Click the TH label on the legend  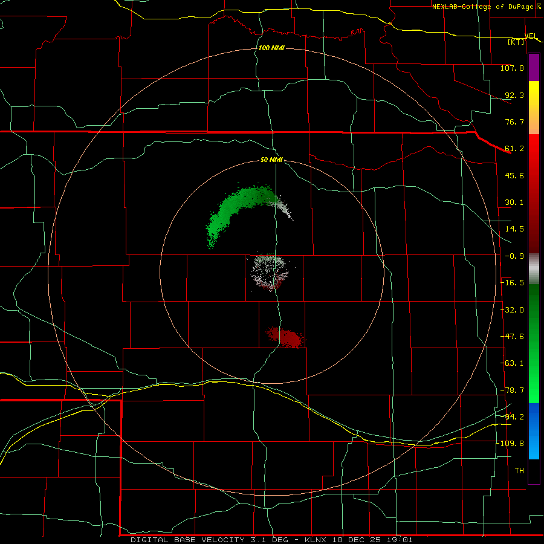click(519, 471)
